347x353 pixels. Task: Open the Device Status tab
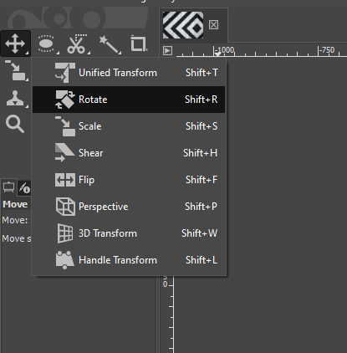pyautogui.click(x=24, y=188)
